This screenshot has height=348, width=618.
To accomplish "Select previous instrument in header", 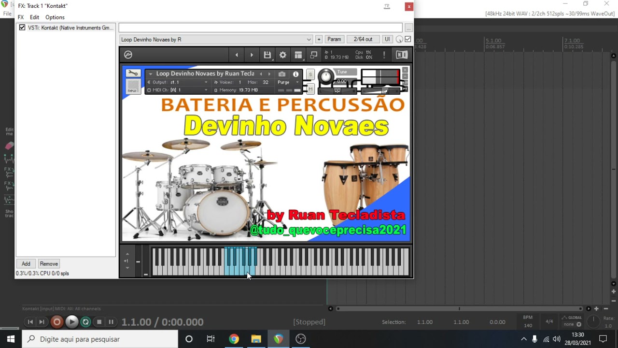I will pos(261,74).
